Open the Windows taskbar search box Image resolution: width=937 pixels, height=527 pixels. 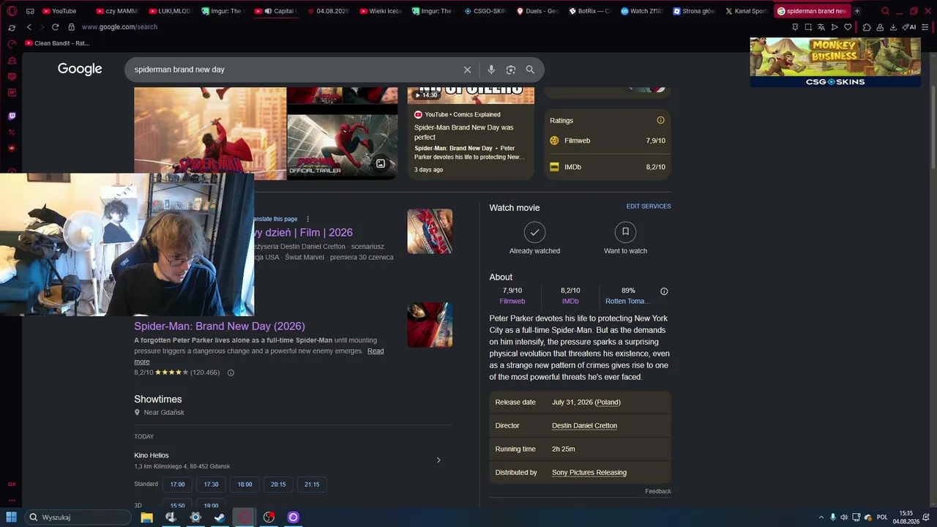tap(78, 517)
